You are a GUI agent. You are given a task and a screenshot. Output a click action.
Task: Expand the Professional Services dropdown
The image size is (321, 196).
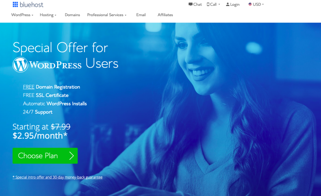coord(107,15)
